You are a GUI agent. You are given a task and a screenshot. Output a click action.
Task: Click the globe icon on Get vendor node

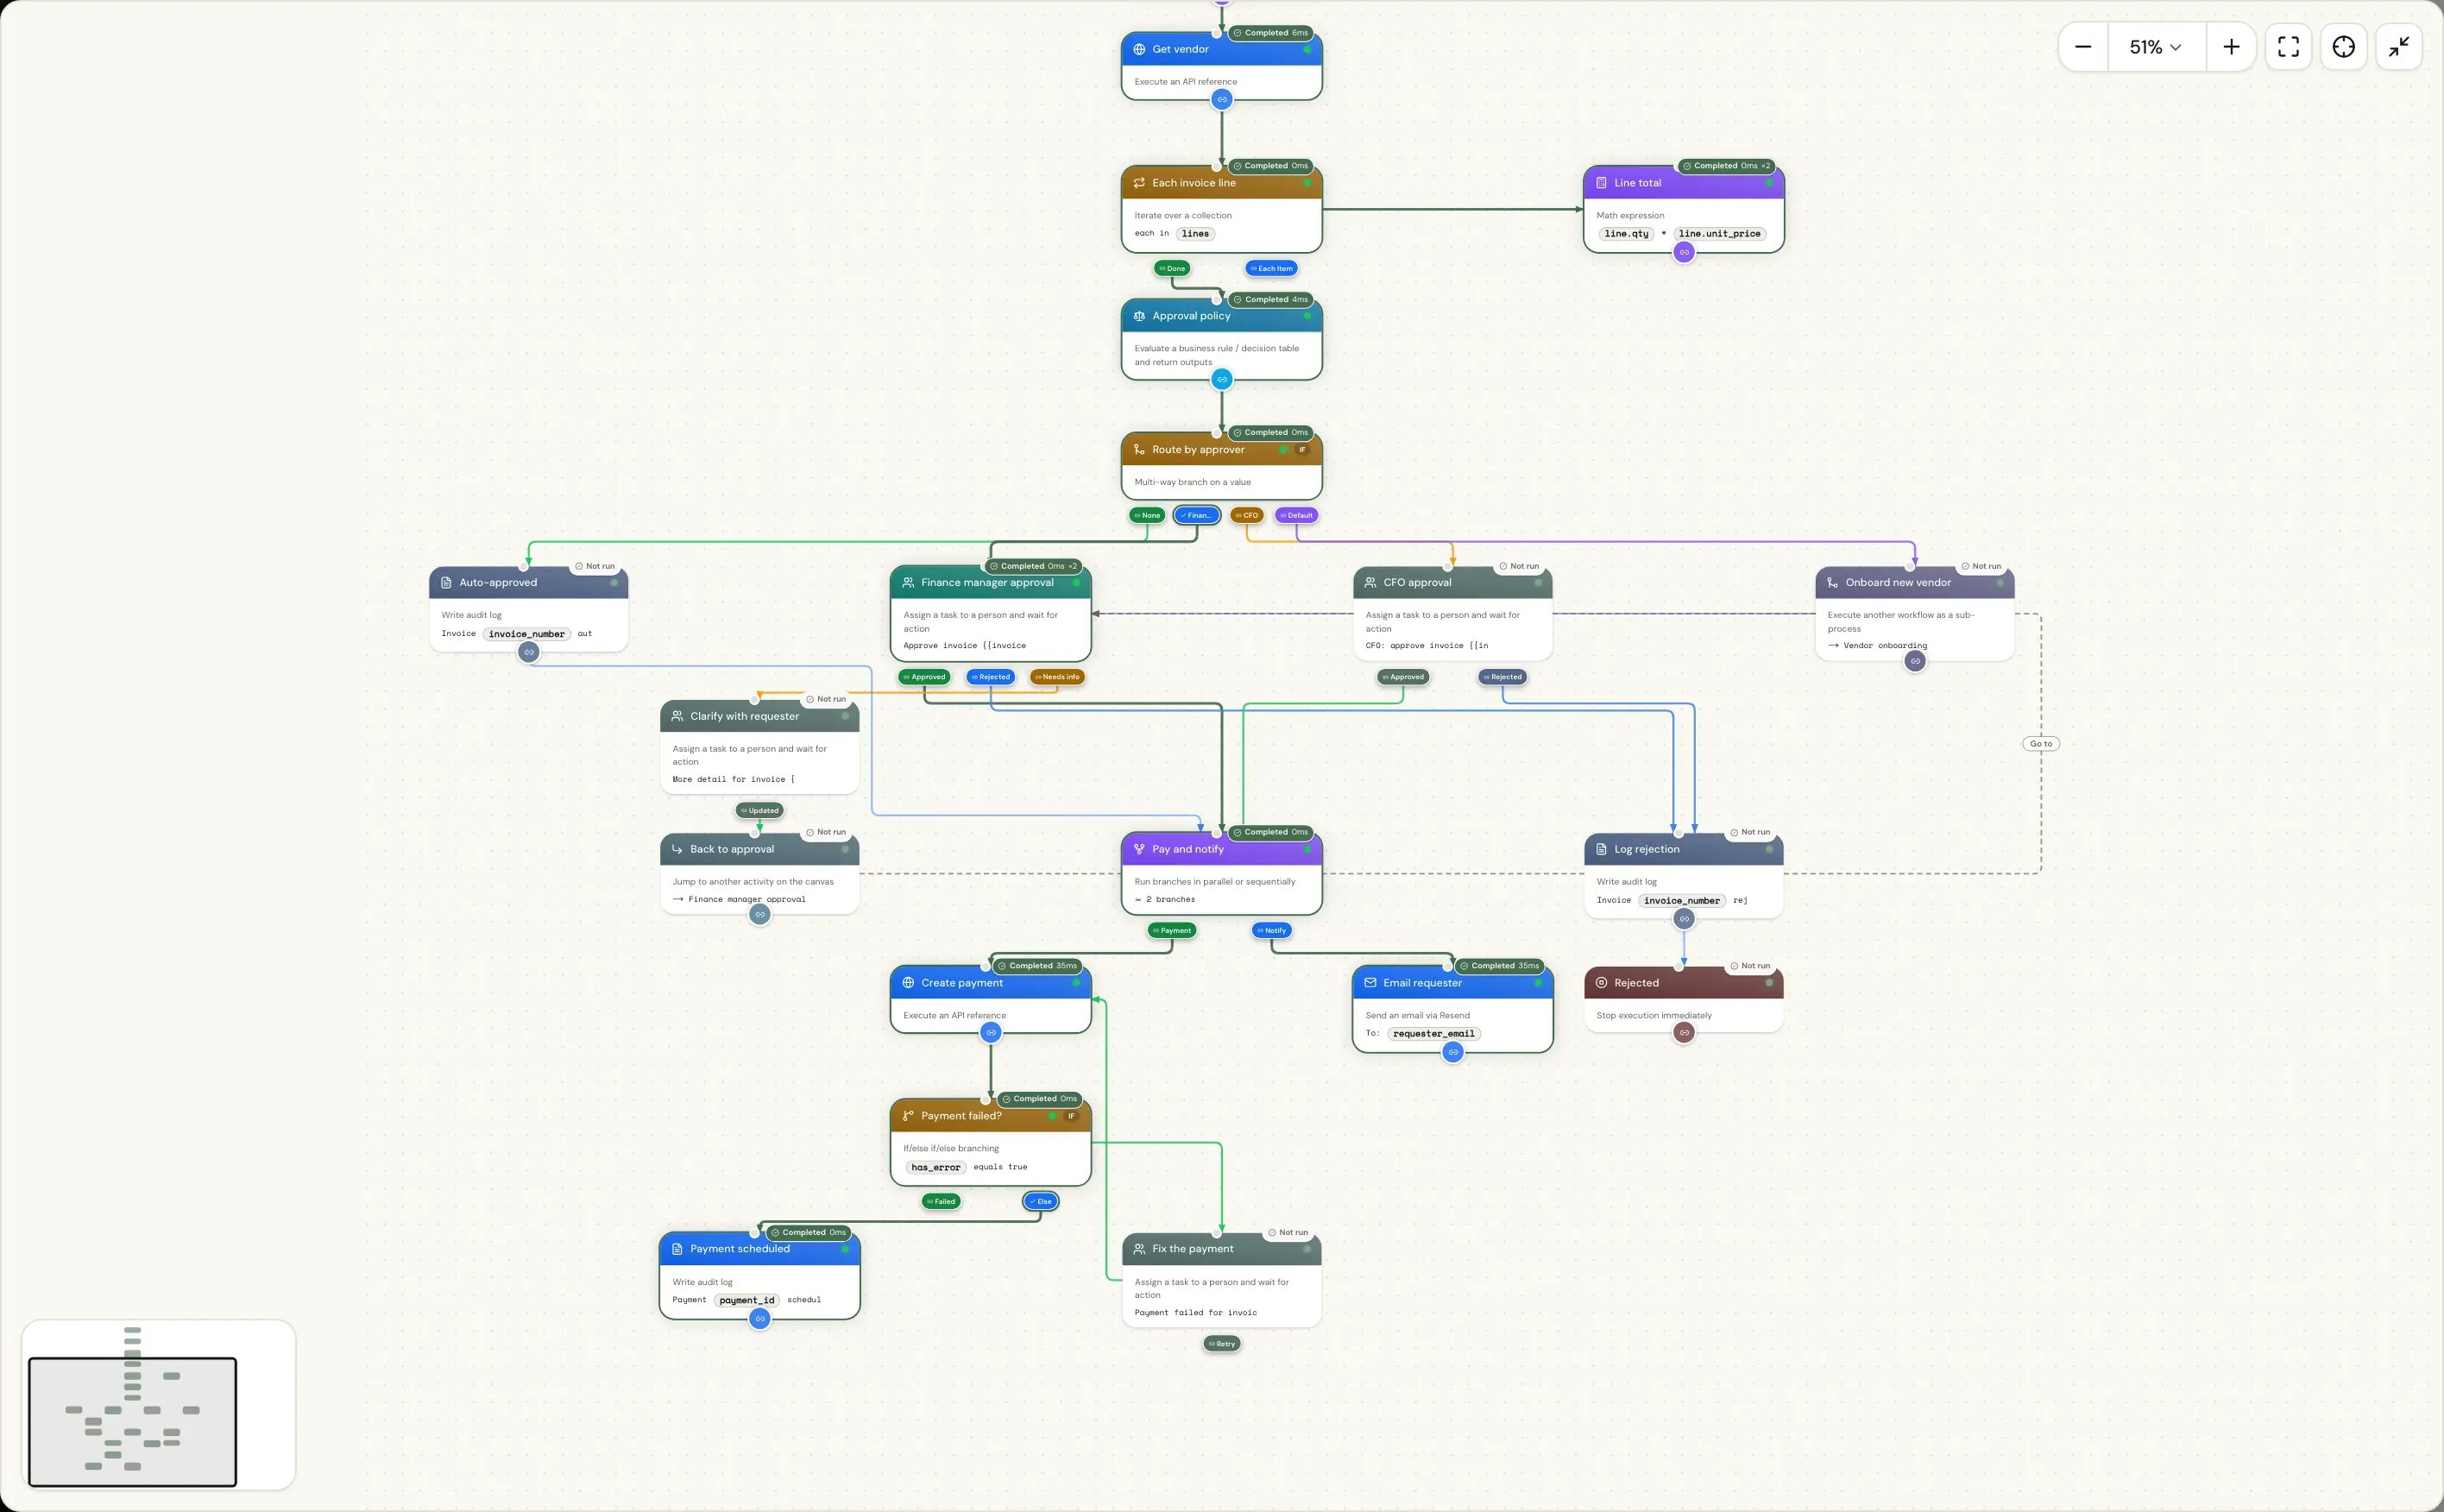[x=1139, y=49]
